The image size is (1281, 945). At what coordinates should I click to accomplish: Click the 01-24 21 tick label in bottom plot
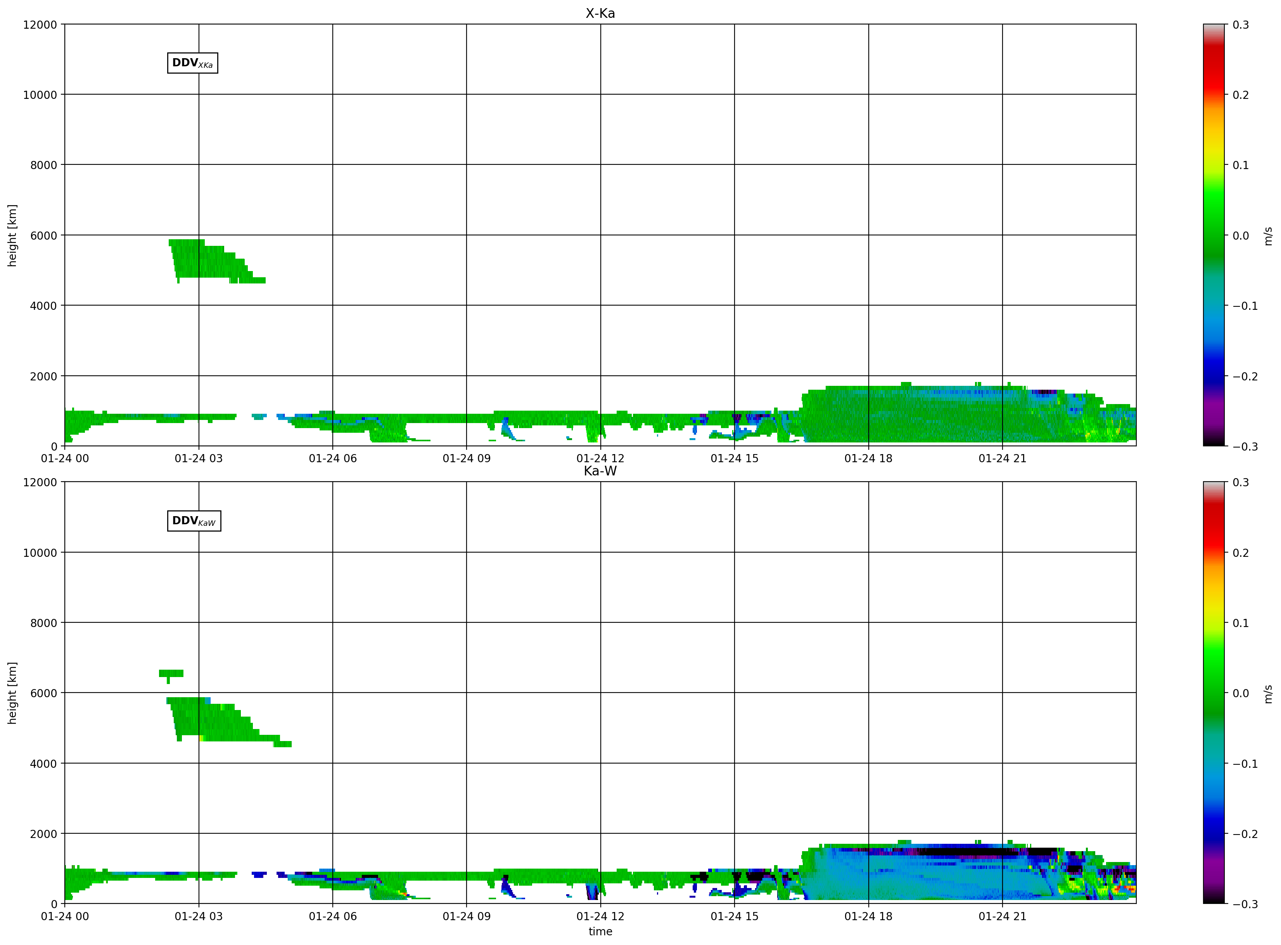click(x=1003, y=916)
